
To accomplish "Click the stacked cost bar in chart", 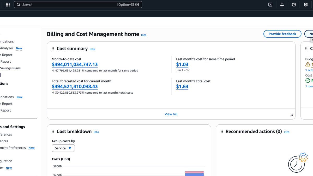I will (194, 174).
